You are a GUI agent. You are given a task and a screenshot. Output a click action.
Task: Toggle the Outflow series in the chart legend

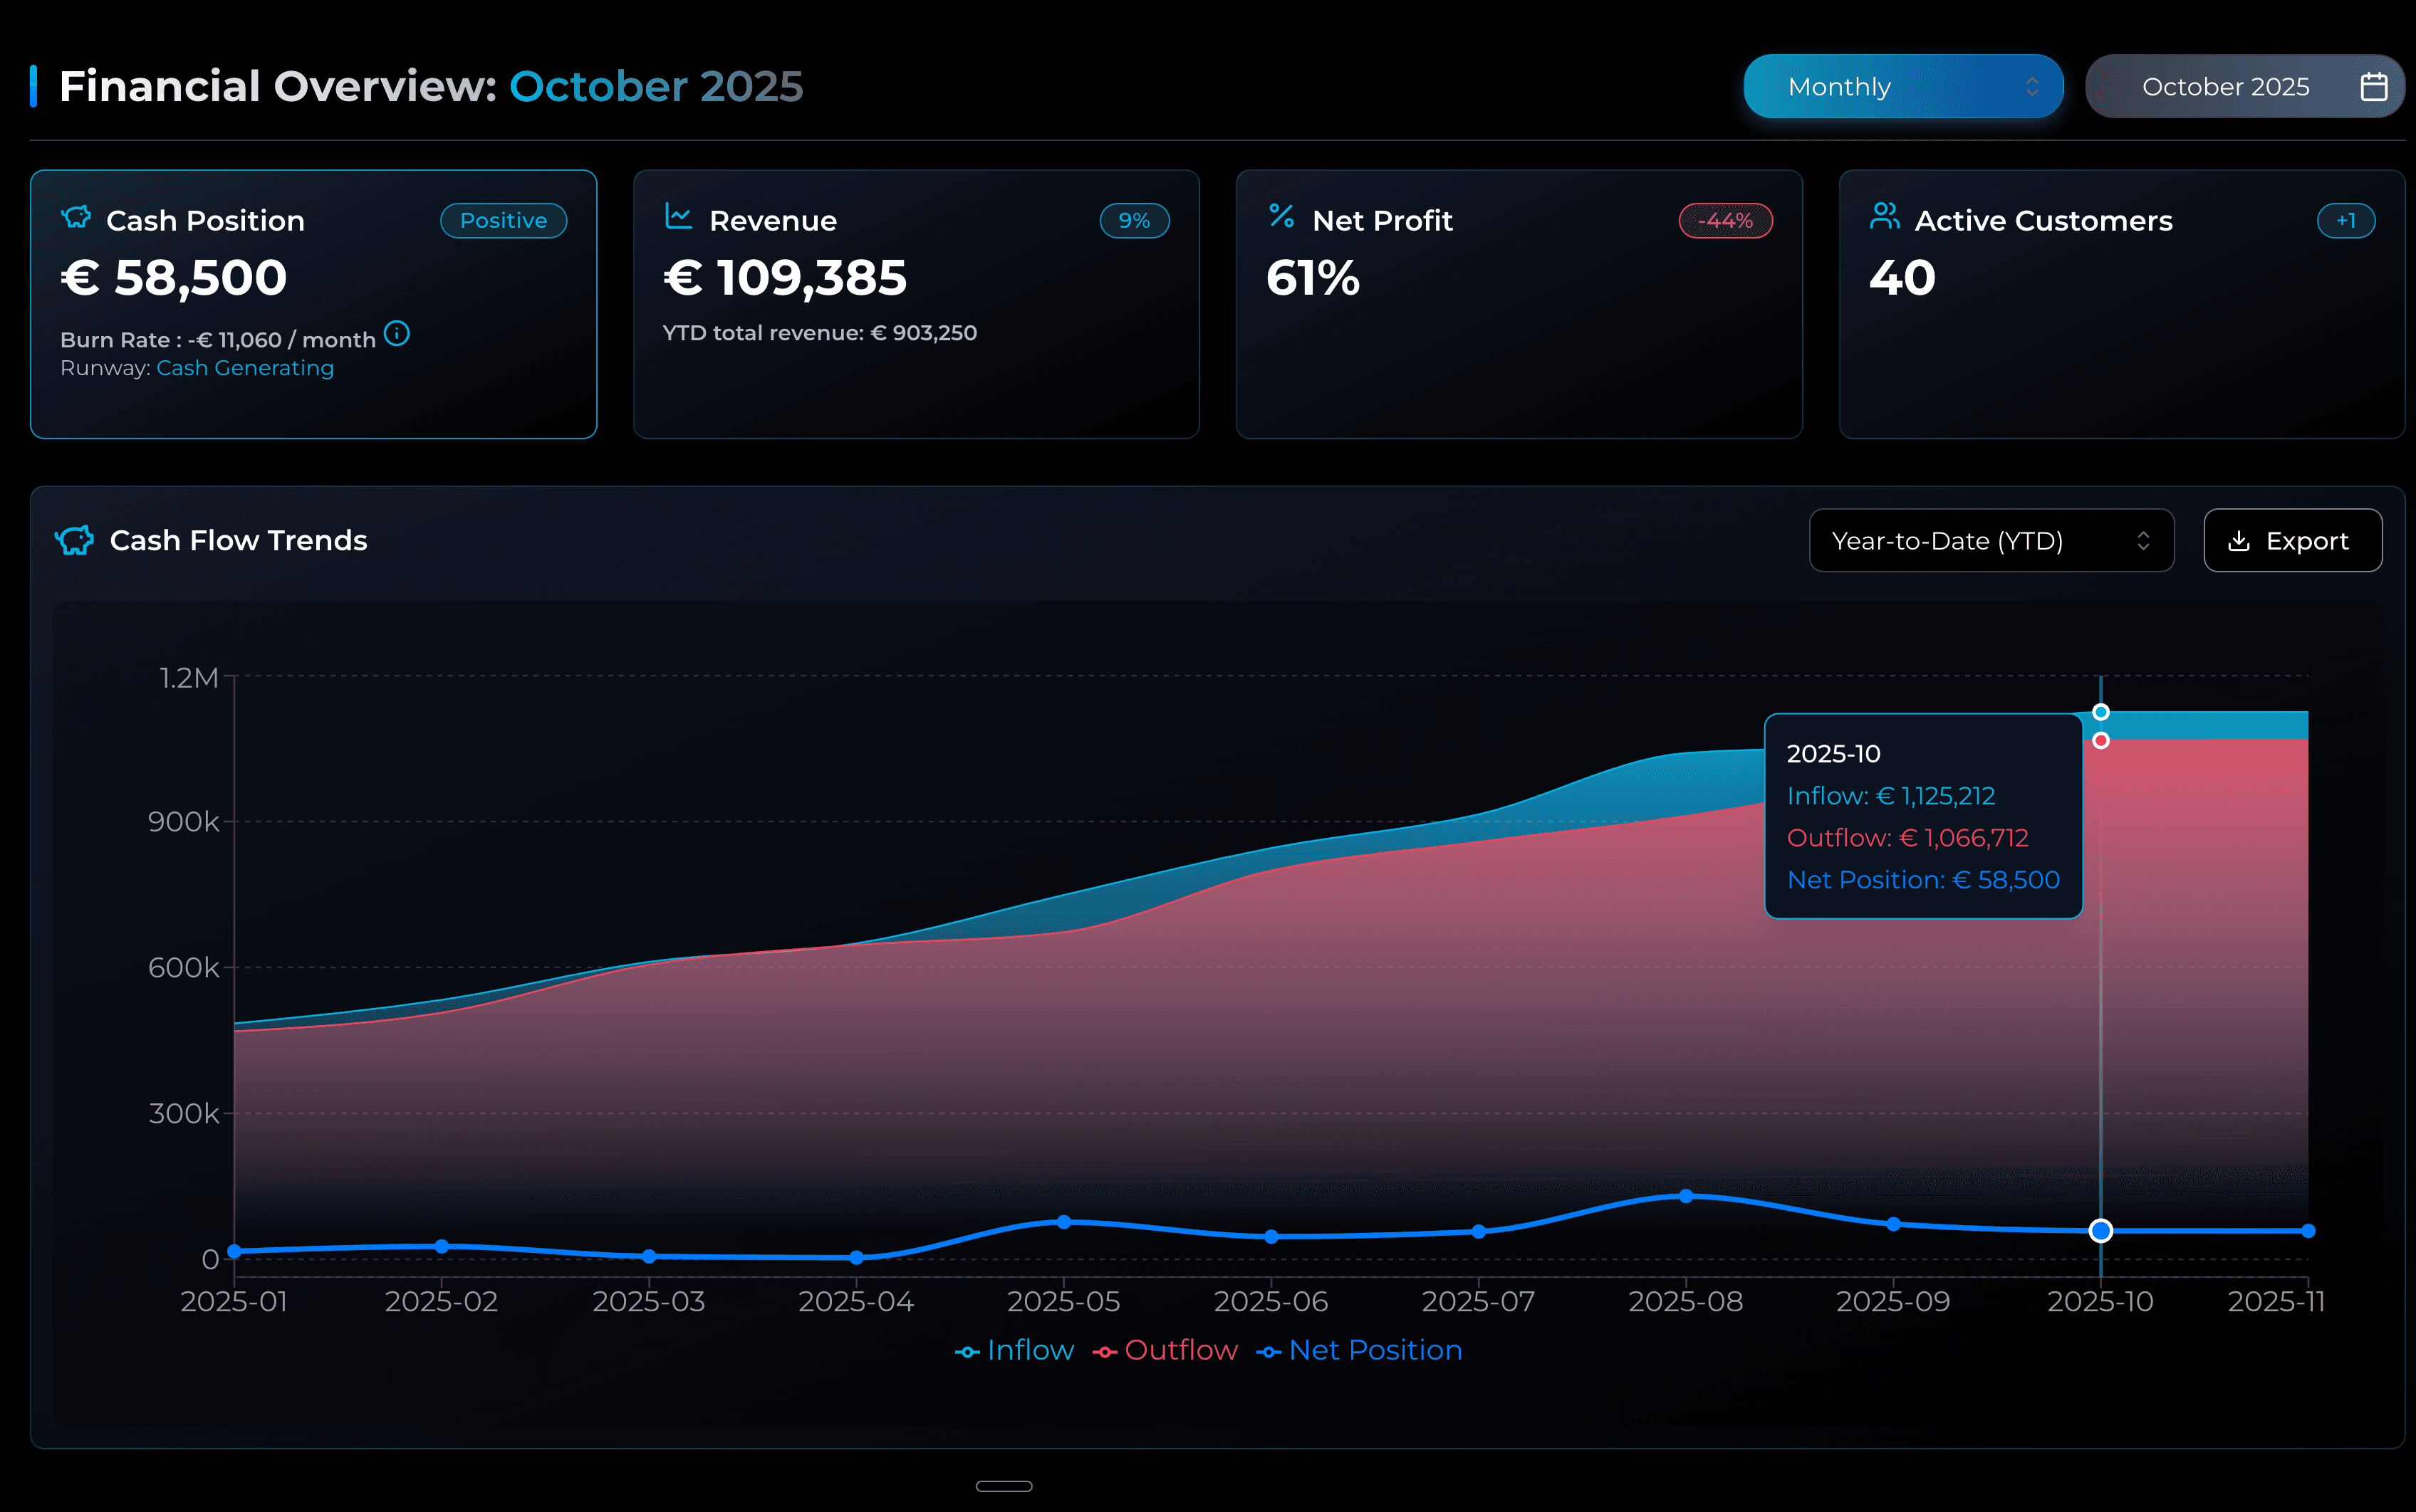(1167, 1350)
